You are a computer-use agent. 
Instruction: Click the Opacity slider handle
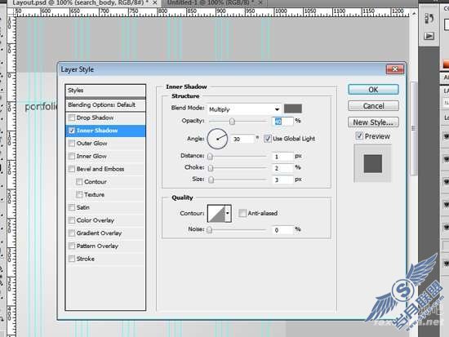232,122
